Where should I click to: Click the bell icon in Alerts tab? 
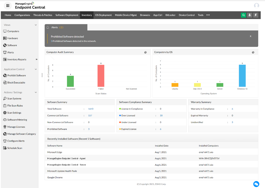tap(48, 27)
